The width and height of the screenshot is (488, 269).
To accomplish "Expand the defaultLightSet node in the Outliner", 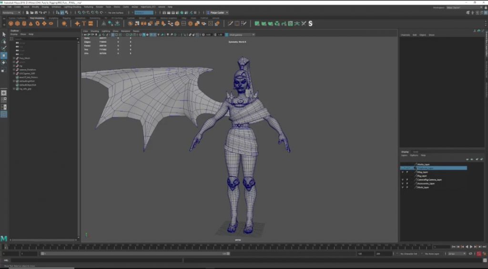I will [x=14, y=81].
